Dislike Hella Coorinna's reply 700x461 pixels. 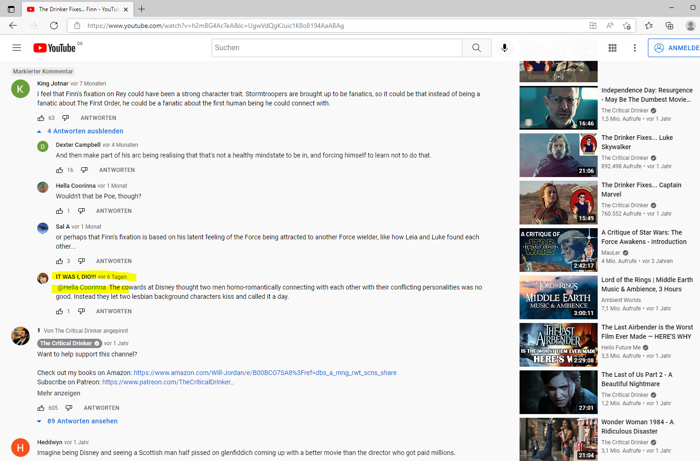tap(81, 211)
